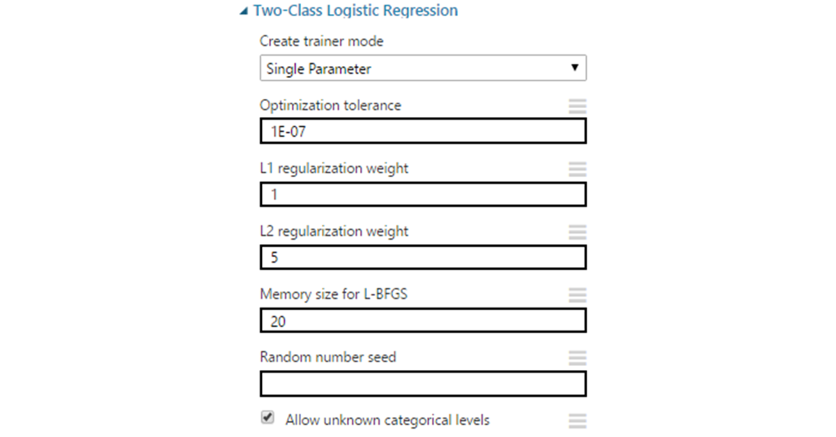Click the Optimization tolerance input field
The image size is (836, 437).
tap(423, 131)
